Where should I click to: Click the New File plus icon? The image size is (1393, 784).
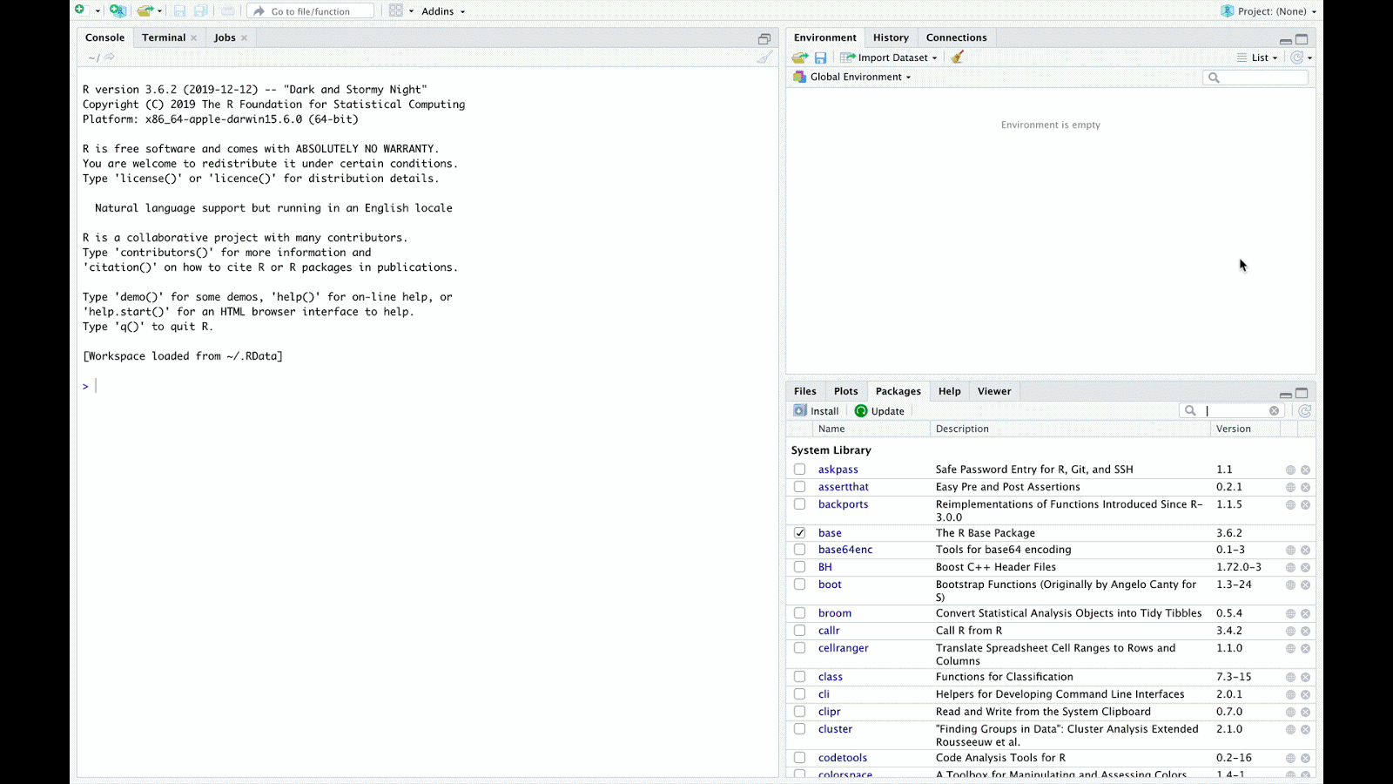(80, 10)
